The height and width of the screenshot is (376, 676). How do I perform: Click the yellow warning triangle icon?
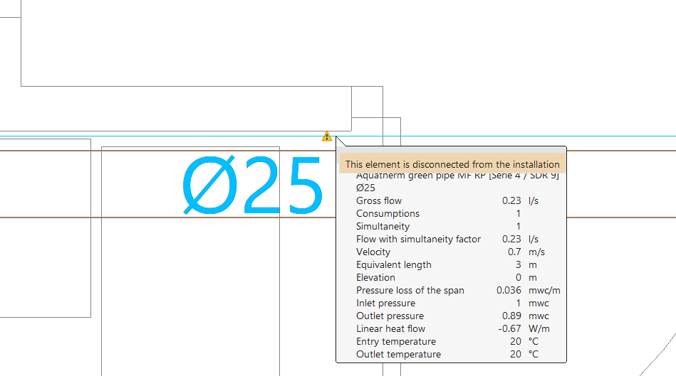coord(326,136)
